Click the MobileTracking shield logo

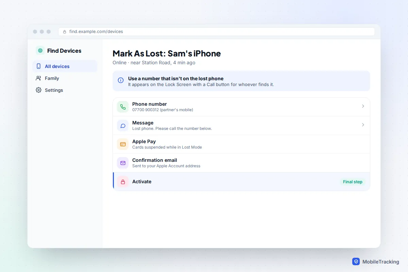pos(356,261)
